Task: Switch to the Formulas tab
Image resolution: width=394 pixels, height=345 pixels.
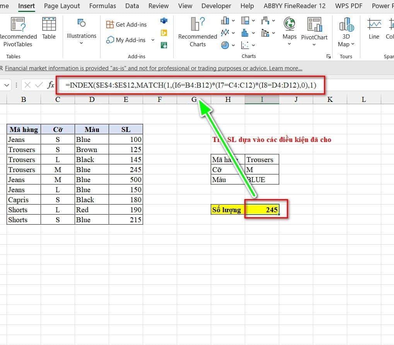Action: tap(102, 6)
